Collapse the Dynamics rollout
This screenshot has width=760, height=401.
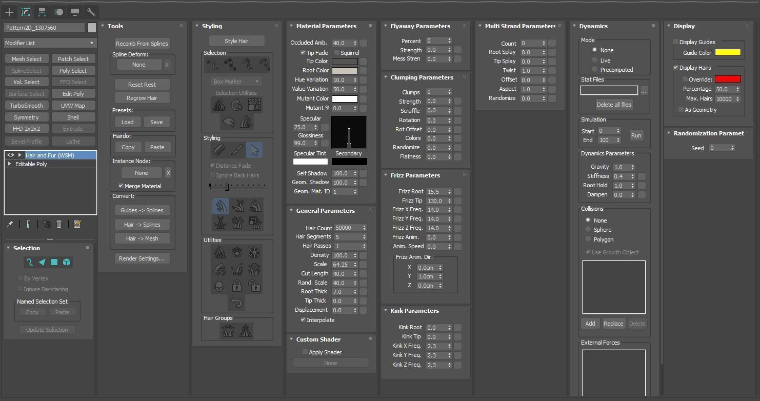point(574,26)
